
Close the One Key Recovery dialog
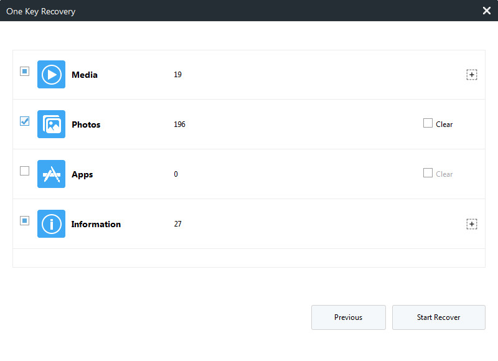click(x=487, y=11)
